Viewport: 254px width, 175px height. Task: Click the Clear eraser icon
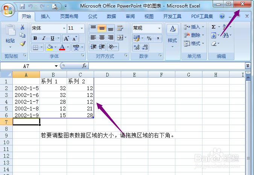point(214,44)
